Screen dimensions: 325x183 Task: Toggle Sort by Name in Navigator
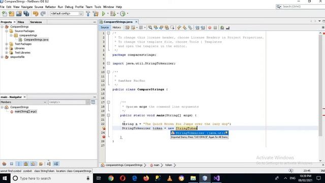coord(49,164)
